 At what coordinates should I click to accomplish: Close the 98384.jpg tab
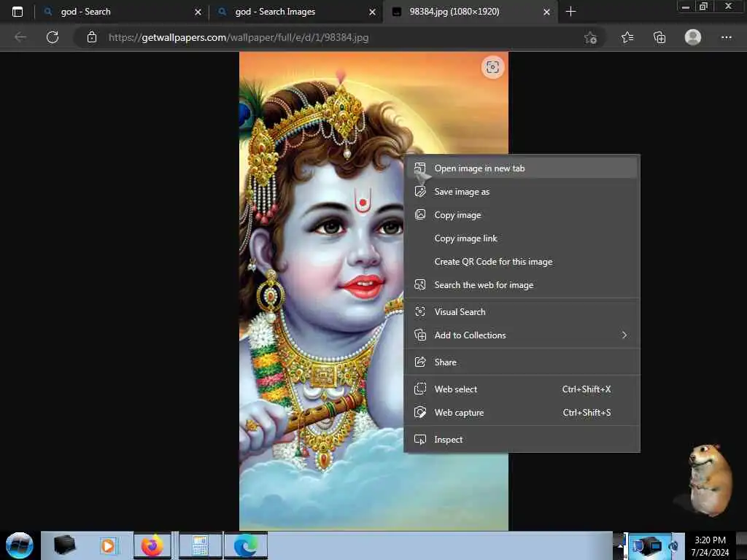point(546,12)
